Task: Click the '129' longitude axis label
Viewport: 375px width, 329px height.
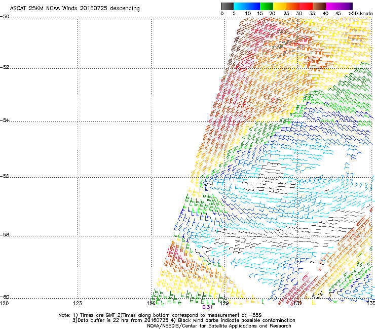Action: pyautogui.click(x=224, y=303)
